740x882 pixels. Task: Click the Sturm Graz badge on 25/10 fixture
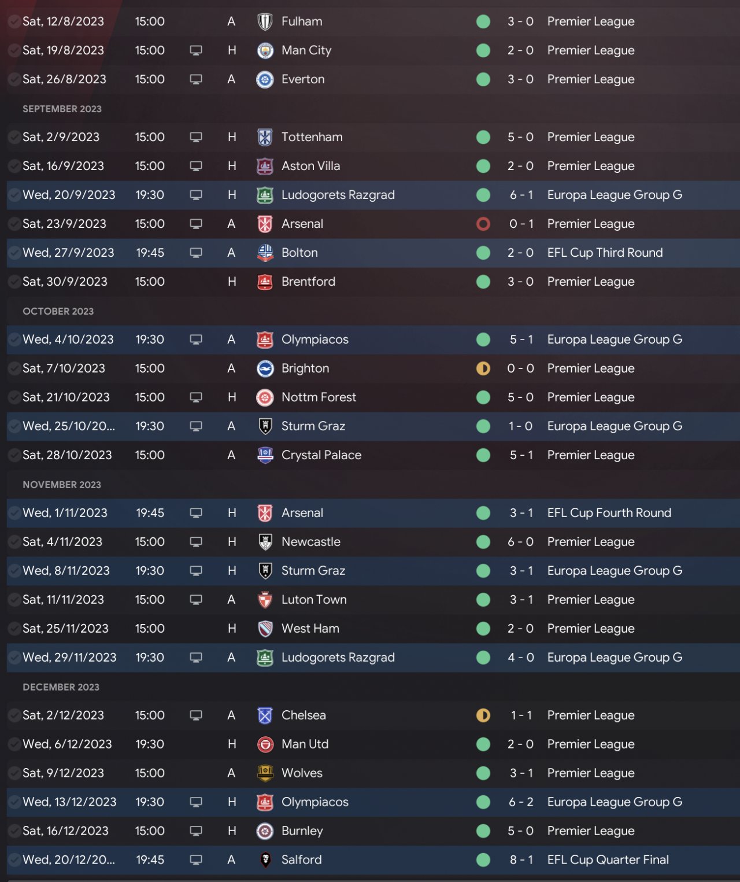tap(265, 427)
